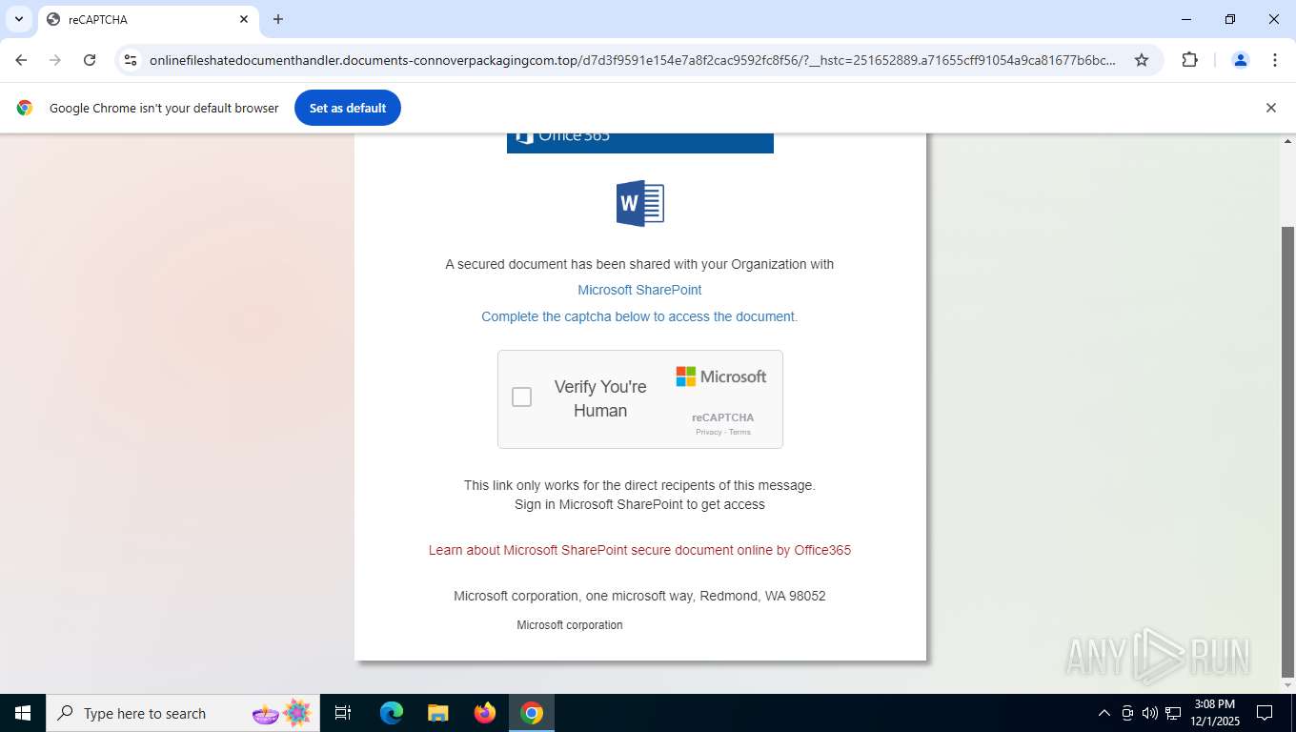Click the forward navigation arrow
This screenshot has width=1296, height=732.
point(55,60)
